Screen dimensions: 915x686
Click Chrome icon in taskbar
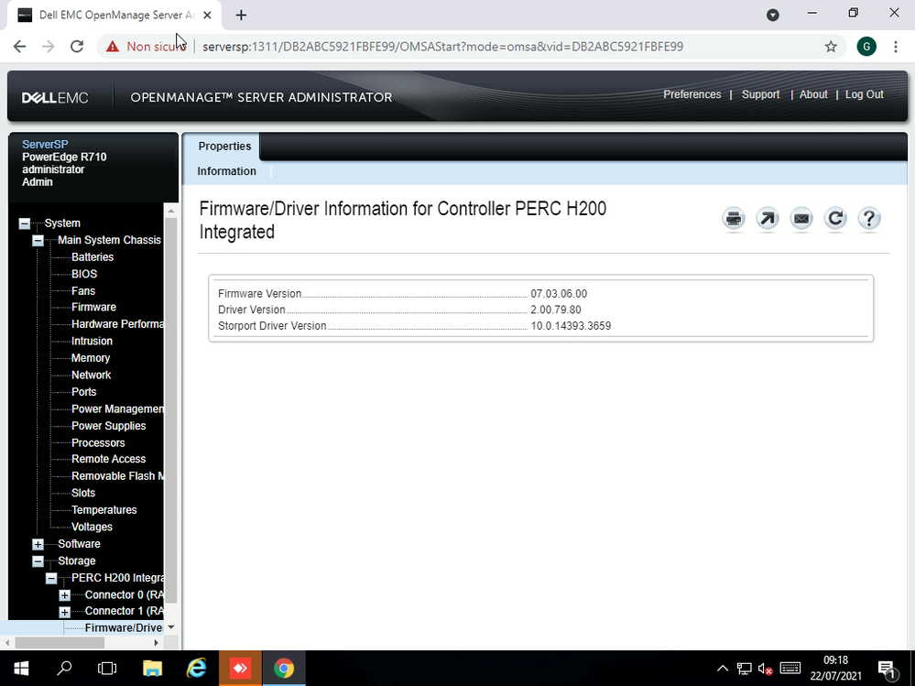click(284, 669)
